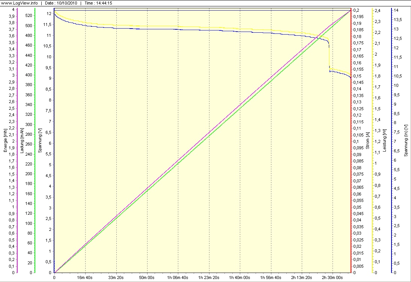This screenshot has width=411, height=282.
Task: Click the 11,5 value on the Spannung [V] axis
Action: coord(47,25)
